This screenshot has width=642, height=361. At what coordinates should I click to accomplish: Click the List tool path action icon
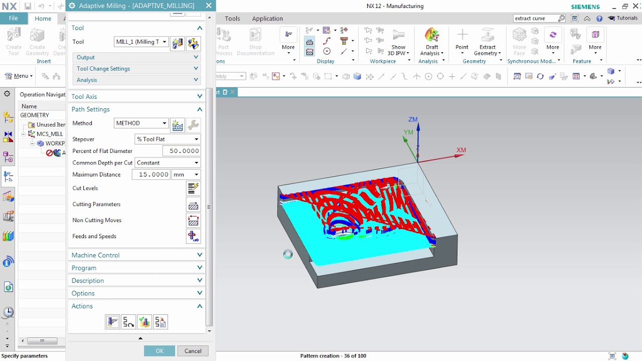tap(160, 322)
